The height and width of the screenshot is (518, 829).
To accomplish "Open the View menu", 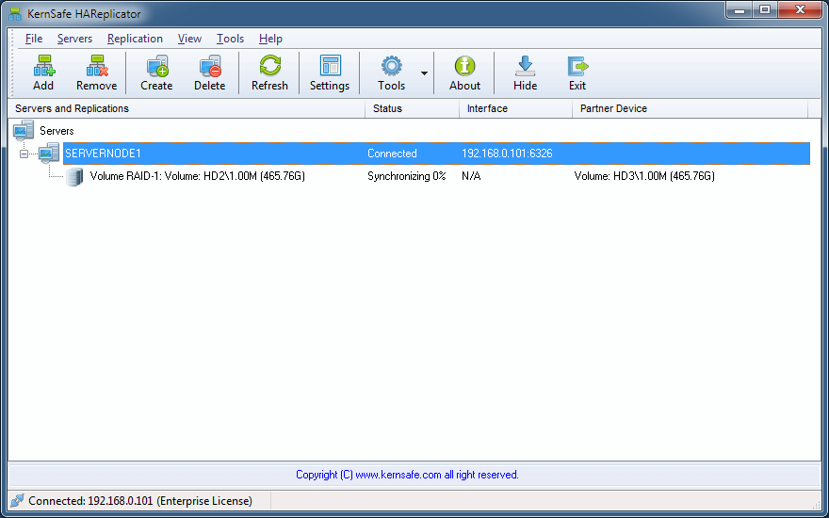I will [189, 39].
